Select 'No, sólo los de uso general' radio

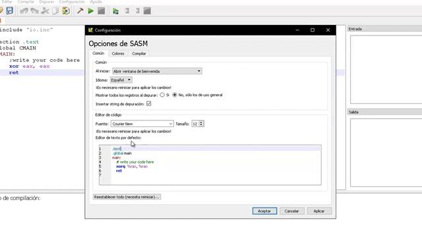point(175,95)
